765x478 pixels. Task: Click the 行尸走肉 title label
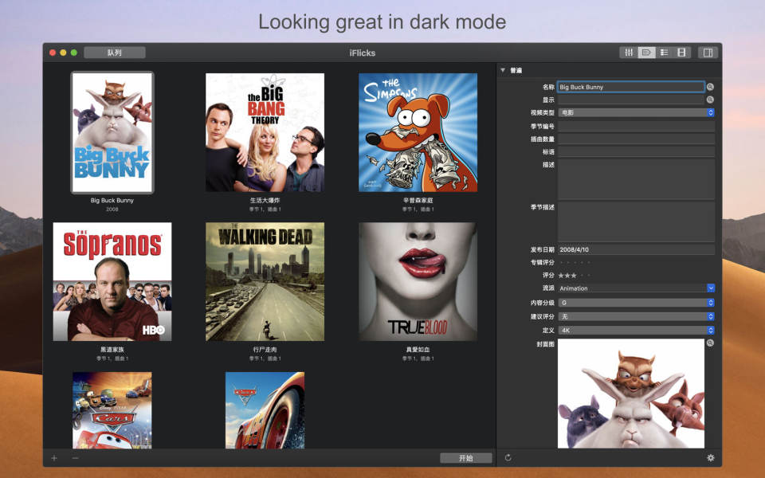[x=265, y=350]
